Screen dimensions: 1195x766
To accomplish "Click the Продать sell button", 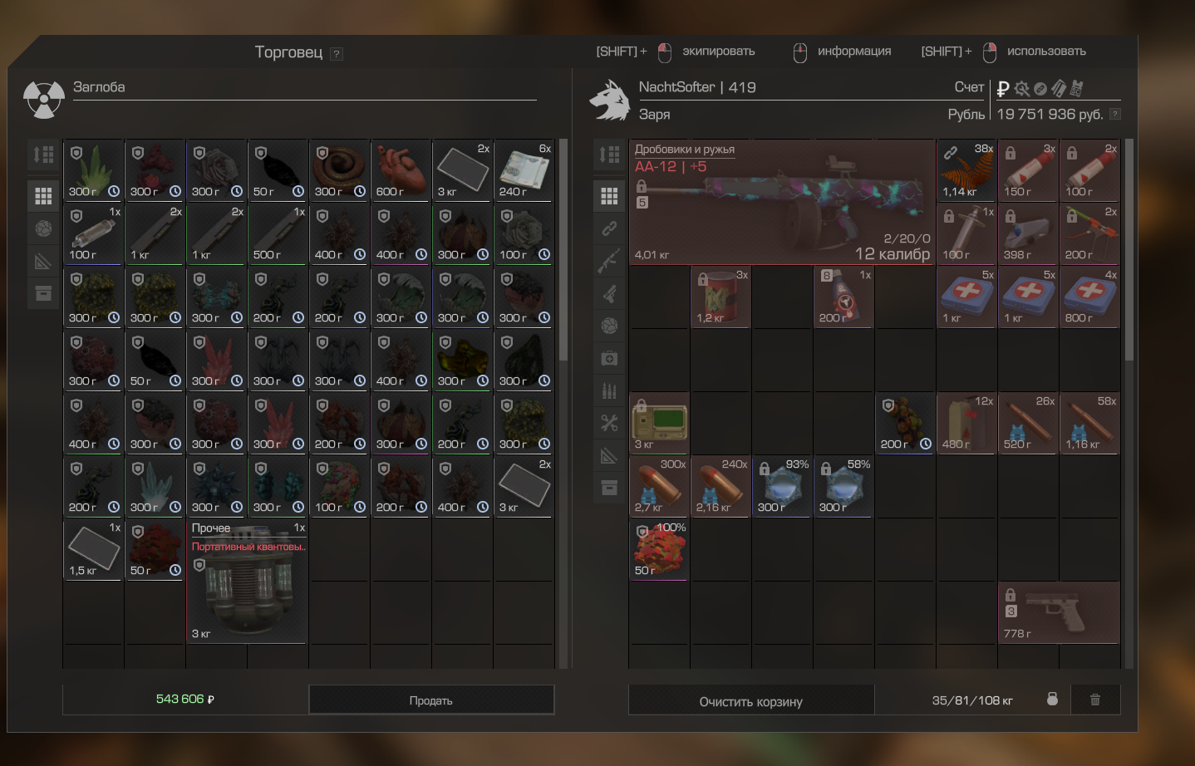I will (x=431, y=700).
